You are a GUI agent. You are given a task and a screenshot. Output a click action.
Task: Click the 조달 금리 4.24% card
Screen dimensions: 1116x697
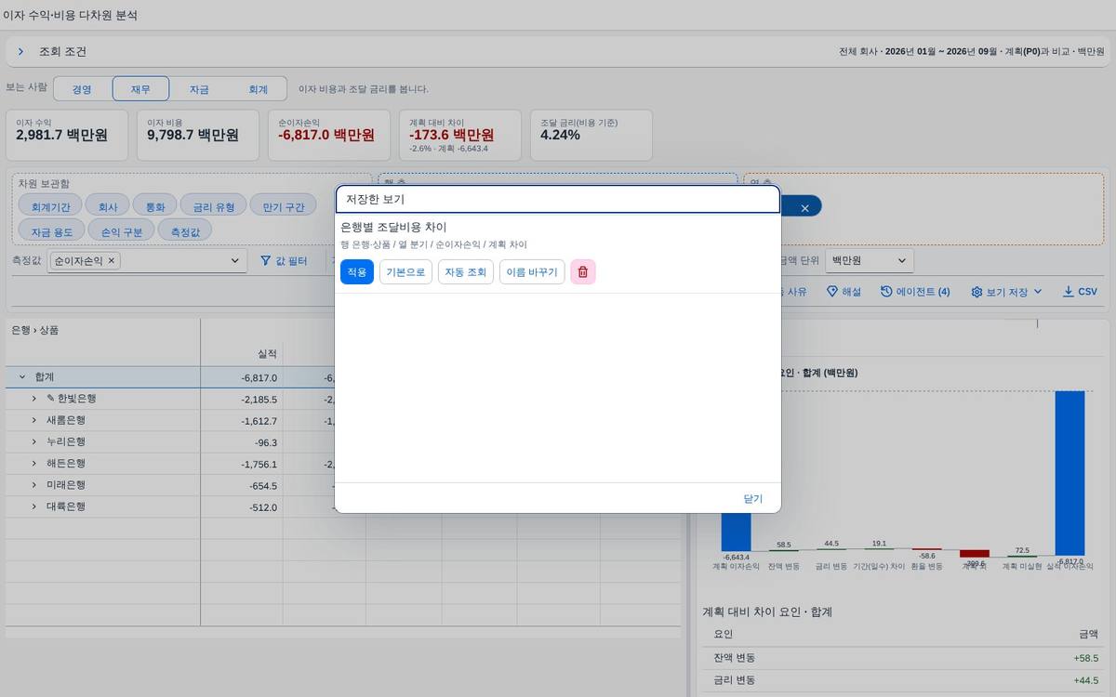pos(592,135)
